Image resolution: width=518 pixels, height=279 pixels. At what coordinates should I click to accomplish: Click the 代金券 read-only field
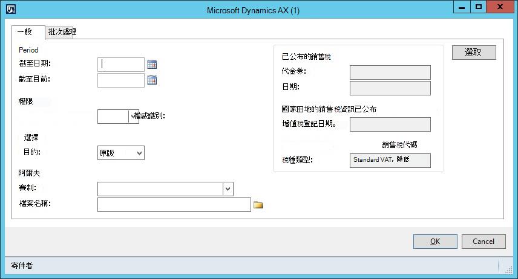390,72
